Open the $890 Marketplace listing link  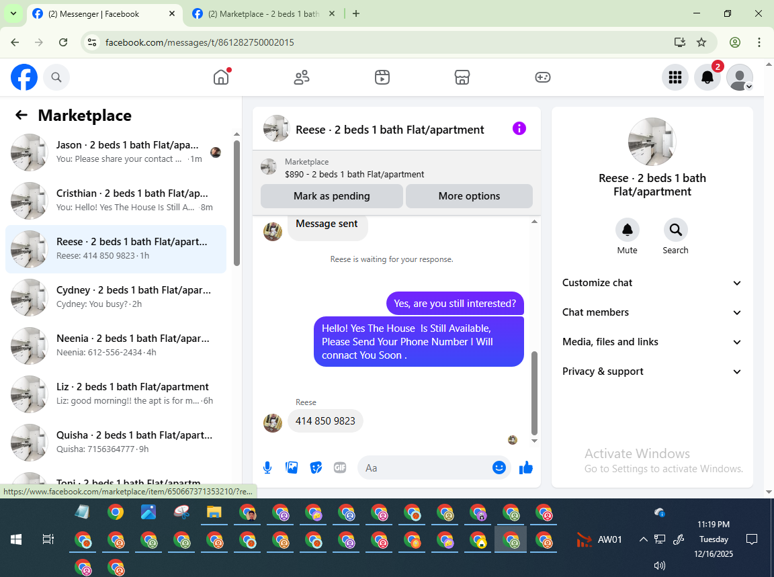click(355, 174)
